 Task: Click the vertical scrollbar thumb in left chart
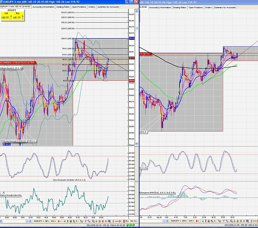pyautogui.click(x=137, y=28)
